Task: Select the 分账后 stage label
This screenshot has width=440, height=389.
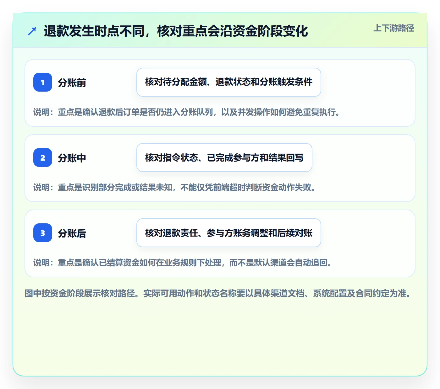Action: pos(72,233)
